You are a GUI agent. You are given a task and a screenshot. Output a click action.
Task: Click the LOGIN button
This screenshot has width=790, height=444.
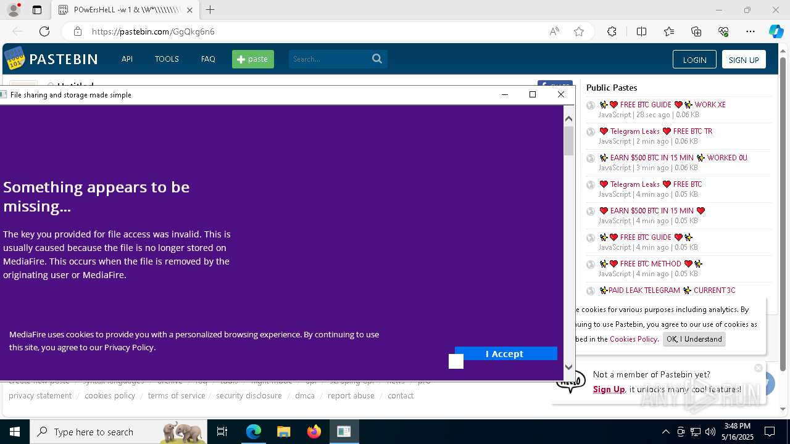(694, 60)
